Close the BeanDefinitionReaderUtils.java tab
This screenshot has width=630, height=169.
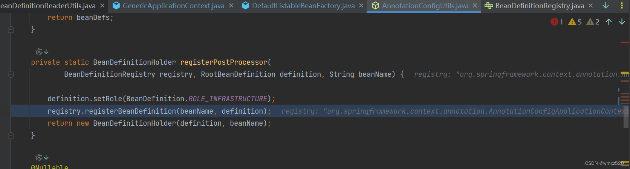tap(102, 6)
